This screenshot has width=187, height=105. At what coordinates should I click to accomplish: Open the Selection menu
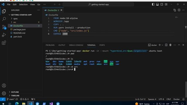tap(23, 4)
